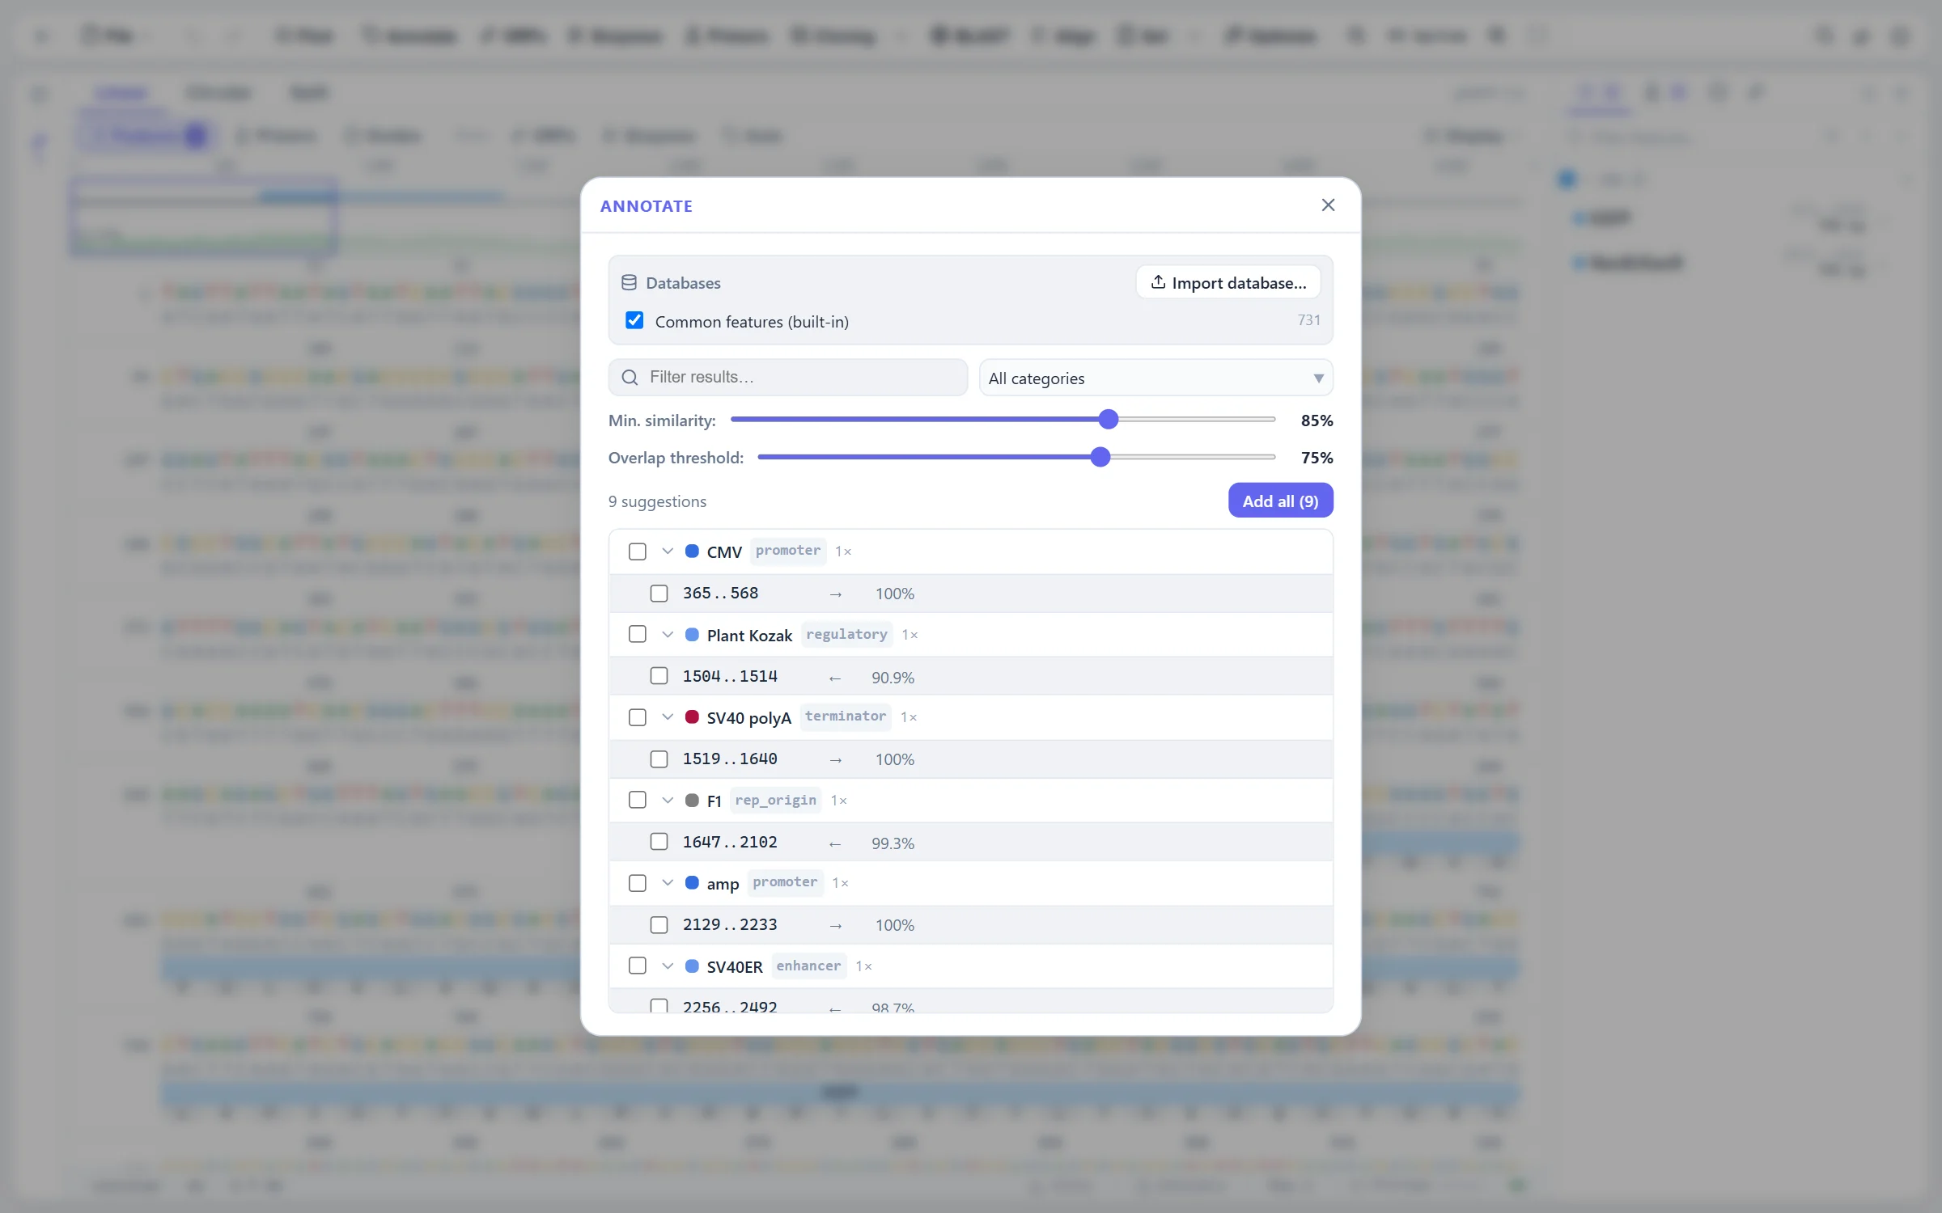1942x1213 pixels.
Task: Check the 1647..2102 match checkbox
Action: [659, 842]
